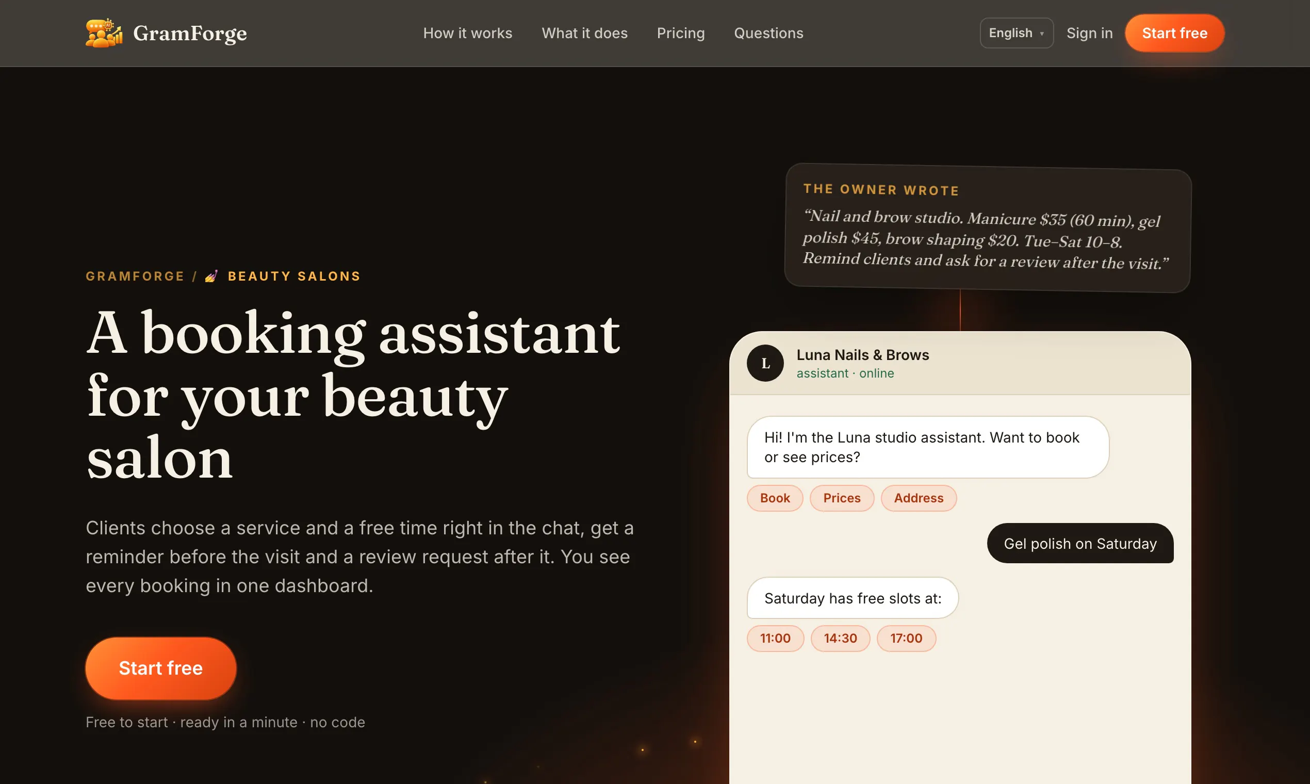
Task: Open the What it does menu item
Action: click(x=584, y=34)
